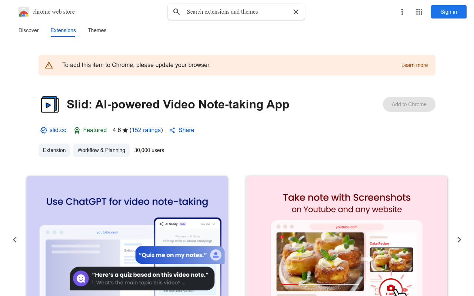
Task: Clear the search box with the X icon
Action: pos(296,12)
